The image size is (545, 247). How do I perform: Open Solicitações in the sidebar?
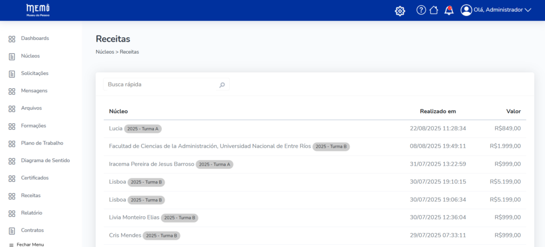coord(35,73)
